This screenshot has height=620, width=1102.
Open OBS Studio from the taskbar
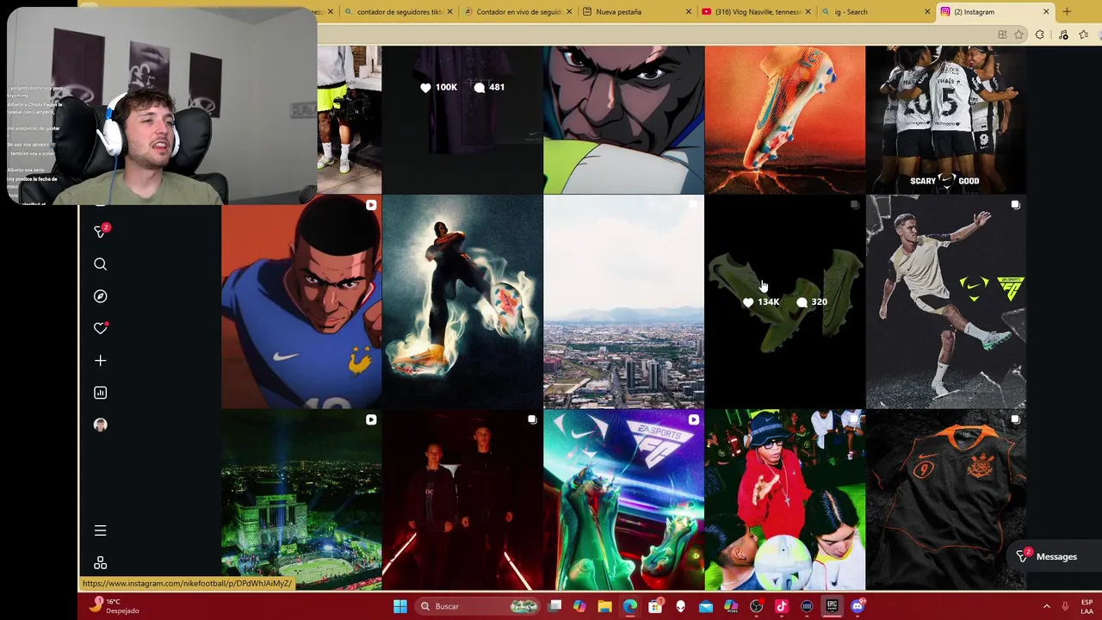tap(756, 606)
